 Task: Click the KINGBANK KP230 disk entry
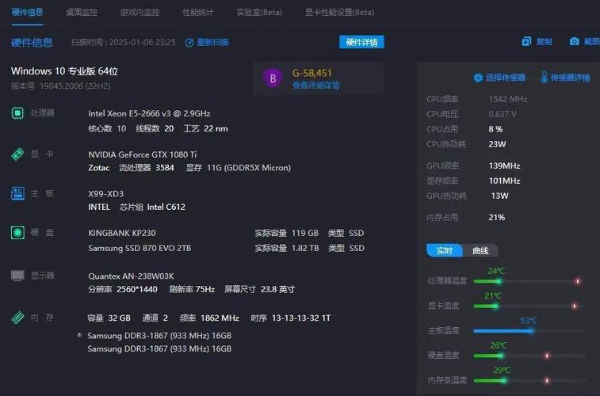click(x=122, y=233)
